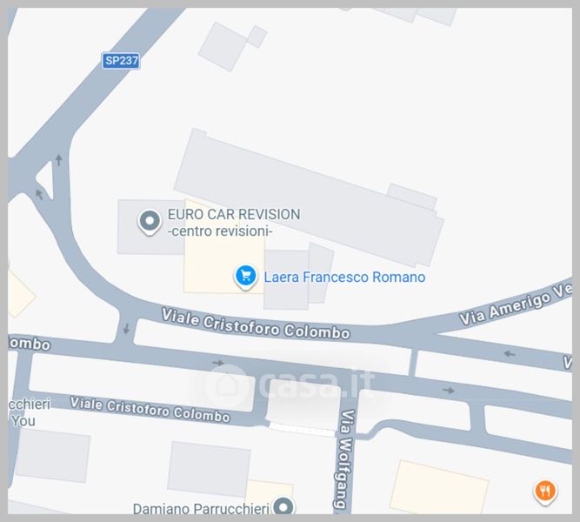Click the diagonal up-left arrow at the roundabout
Screen dimensions: 580x522
[x=39, y=194]
